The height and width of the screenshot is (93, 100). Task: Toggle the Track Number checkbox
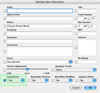click(x=76, y=18)
